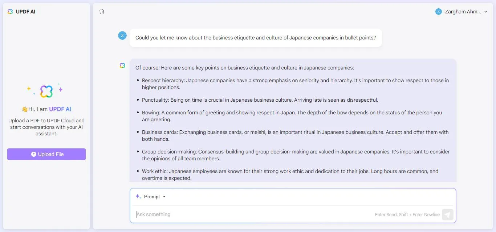
Task: Click the 'Business cards' bullet point
Action: [x=295, y=136]
